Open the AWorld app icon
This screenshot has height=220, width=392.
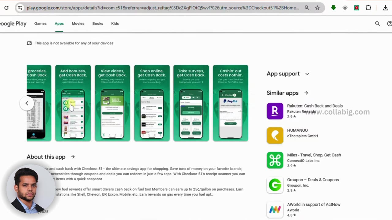point(275,210)
